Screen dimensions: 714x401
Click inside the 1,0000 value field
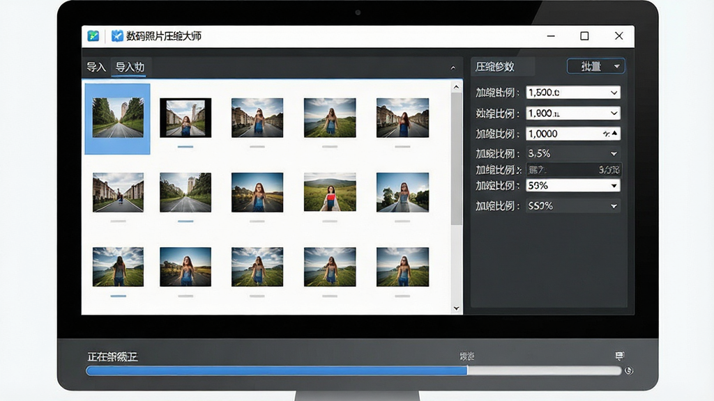click(x=573, y=134)
